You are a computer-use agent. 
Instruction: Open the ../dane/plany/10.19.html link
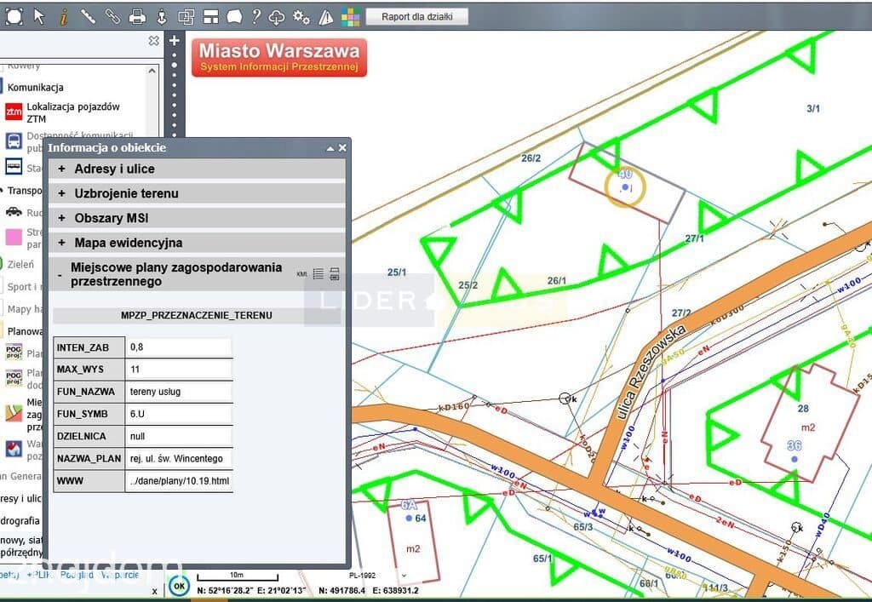click(179, 481)
